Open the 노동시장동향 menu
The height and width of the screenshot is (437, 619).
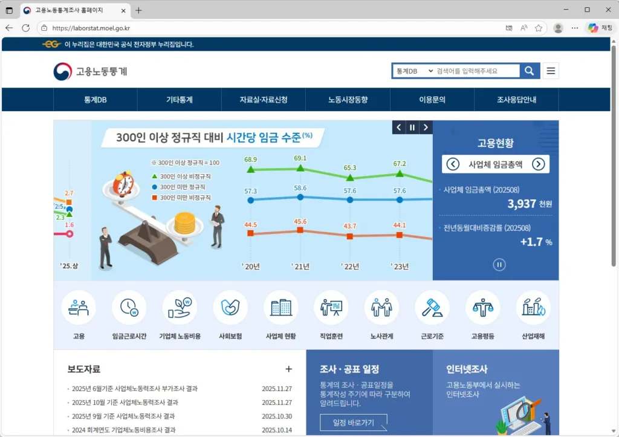(348, 99)
